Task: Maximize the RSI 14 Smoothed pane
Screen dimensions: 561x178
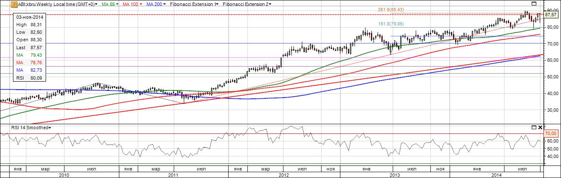Action: point(534,127)
